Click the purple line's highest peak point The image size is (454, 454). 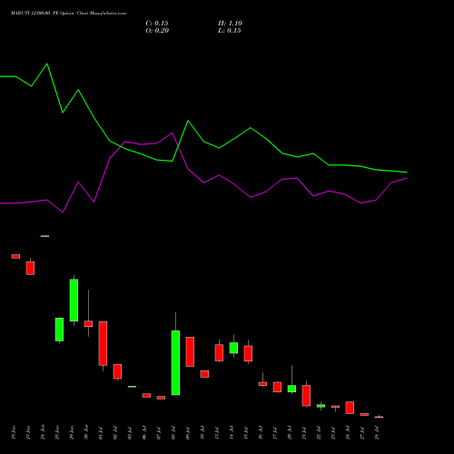173,133
